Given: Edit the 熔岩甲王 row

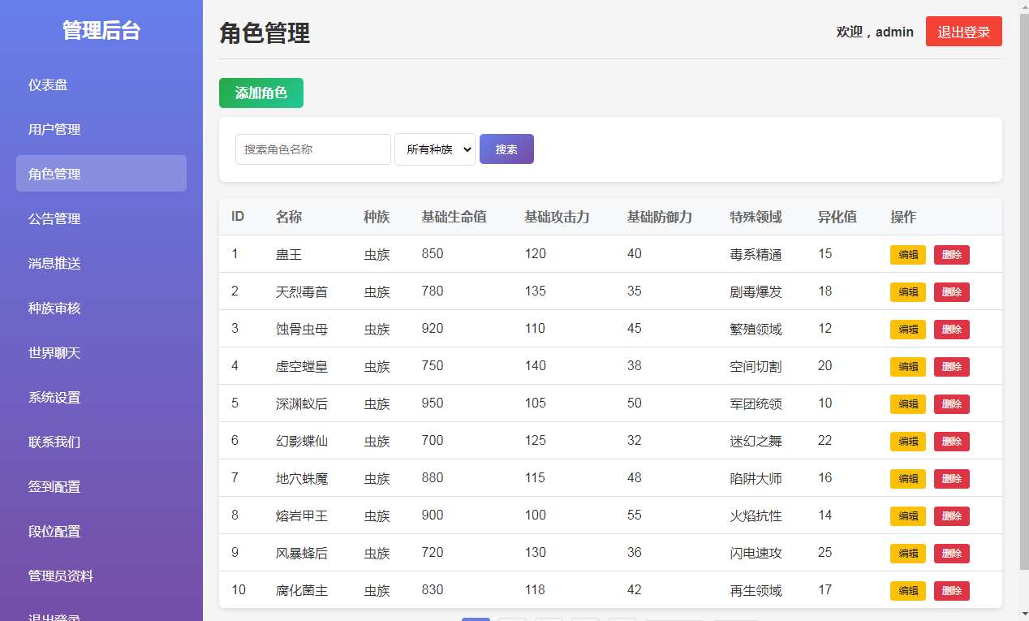Looking at the screenshot, I should pos(907,516).
